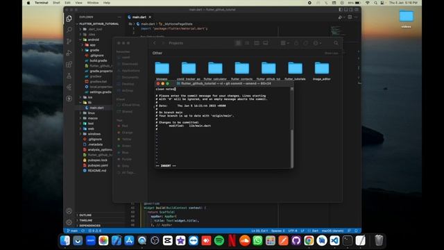Open Finder's action (more) dropdown

[x=317, y=43]
